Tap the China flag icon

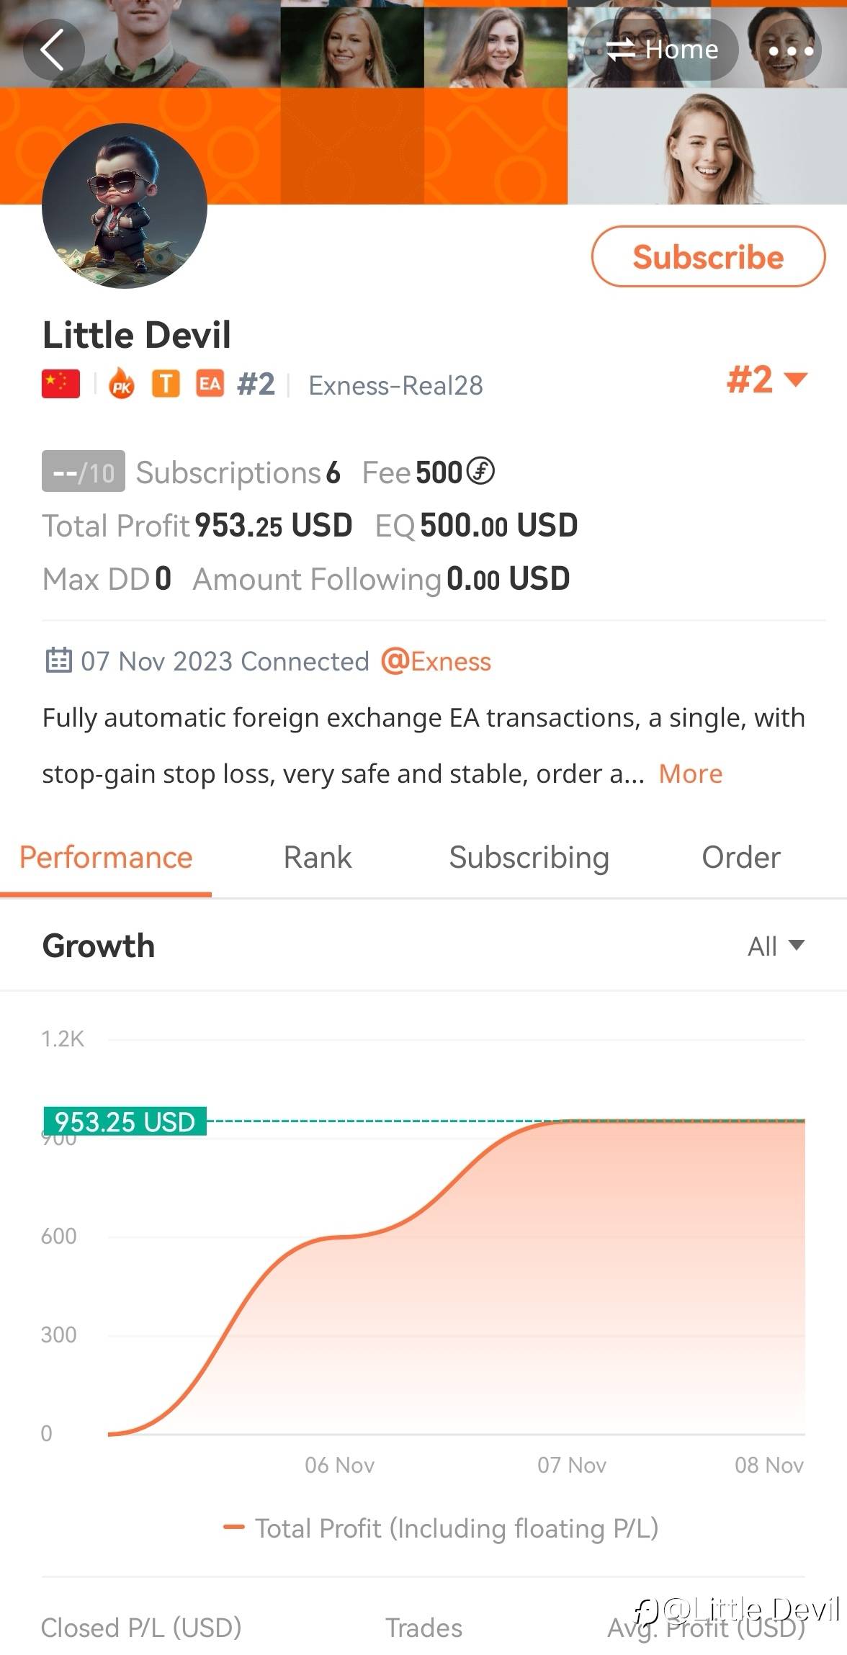point(61,384)
